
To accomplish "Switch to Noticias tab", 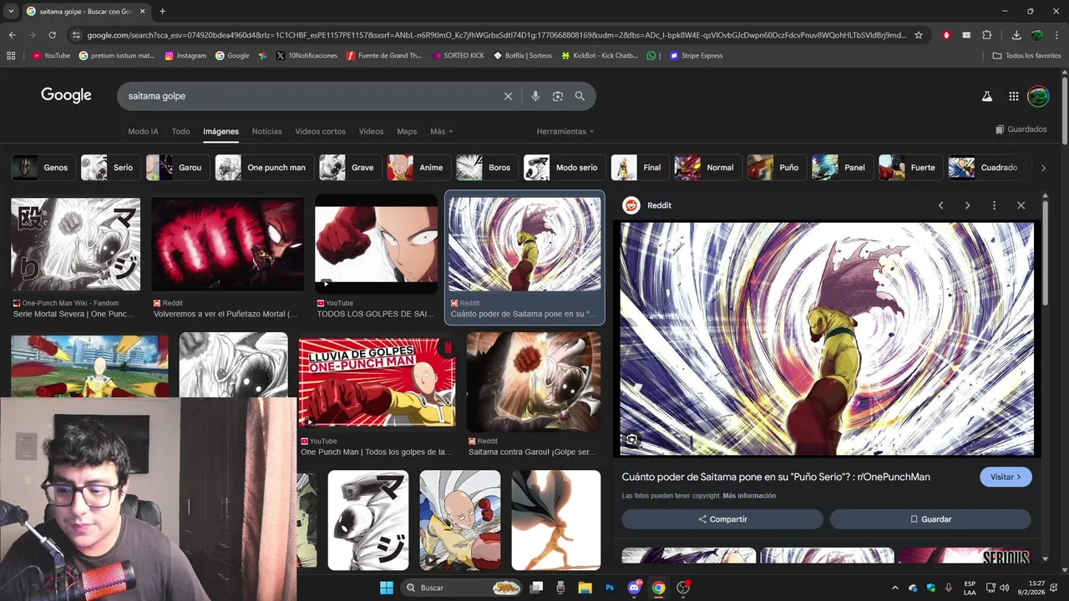I will (x=267, y=131).
